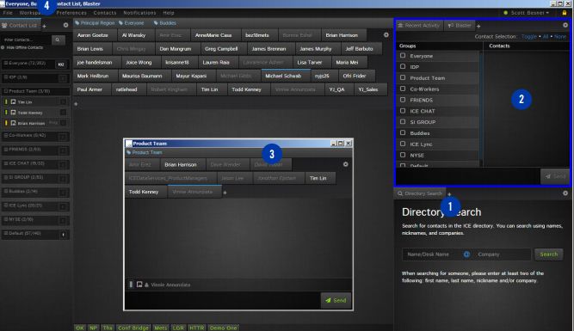Add a tab beside Directory Search tab
The width and height of the screenshot is (574, 331).
point(449,193)
